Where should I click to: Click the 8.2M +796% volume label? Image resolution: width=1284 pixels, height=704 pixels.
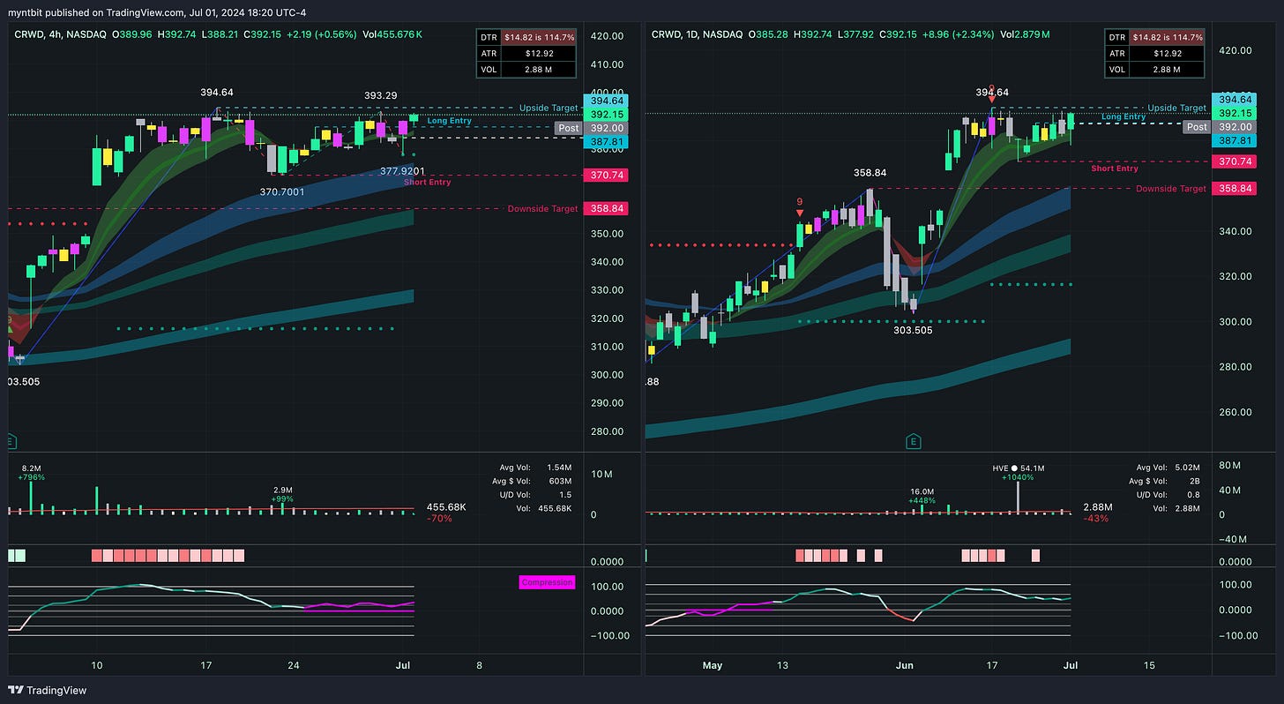tap(32, 473)
